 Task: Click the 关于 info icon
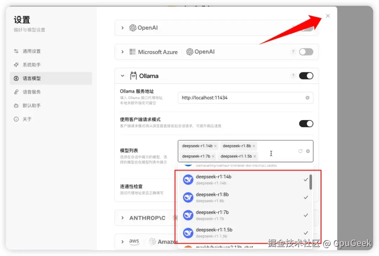click(16, 119)
